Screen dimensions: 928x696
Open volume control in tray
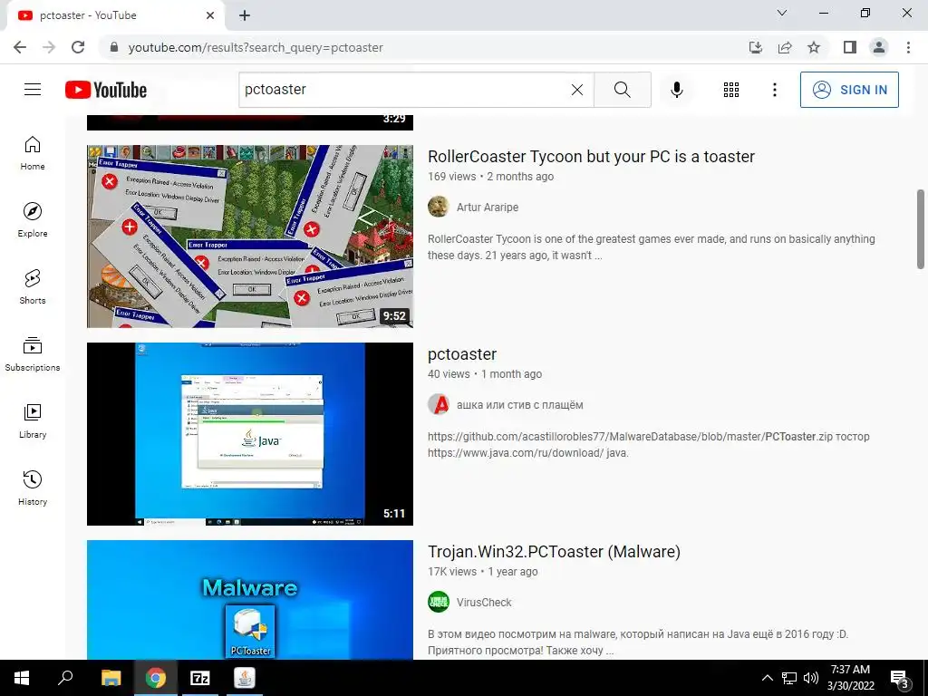coord(811,678)
